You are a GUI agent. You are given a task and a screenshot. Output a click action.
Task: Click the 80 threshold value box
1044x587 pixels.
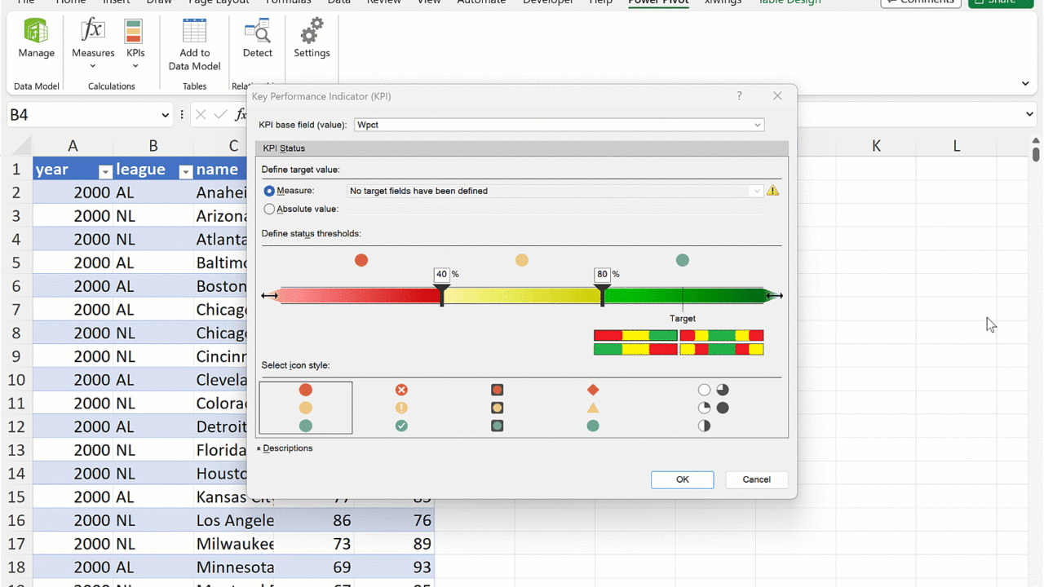[602, 275]
